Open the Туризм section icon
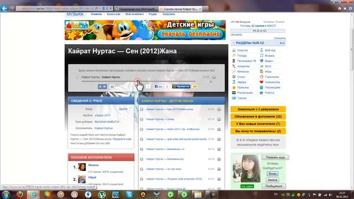 234,98
